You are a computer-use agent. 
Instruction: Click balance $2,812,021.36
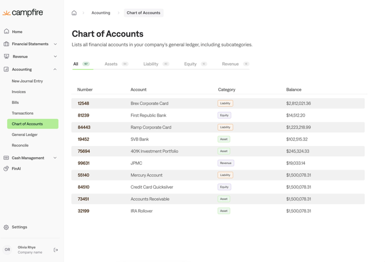tap(298, 103)
